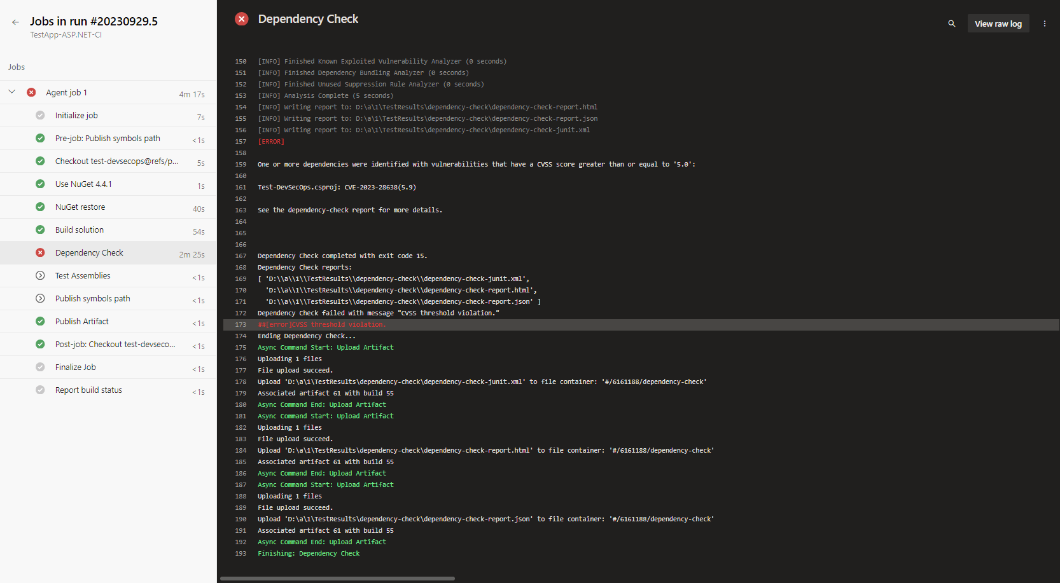Viewport: 1060px width, 583px height.
Task: Click the search icon in log header
Action: (x=951, y=24)
